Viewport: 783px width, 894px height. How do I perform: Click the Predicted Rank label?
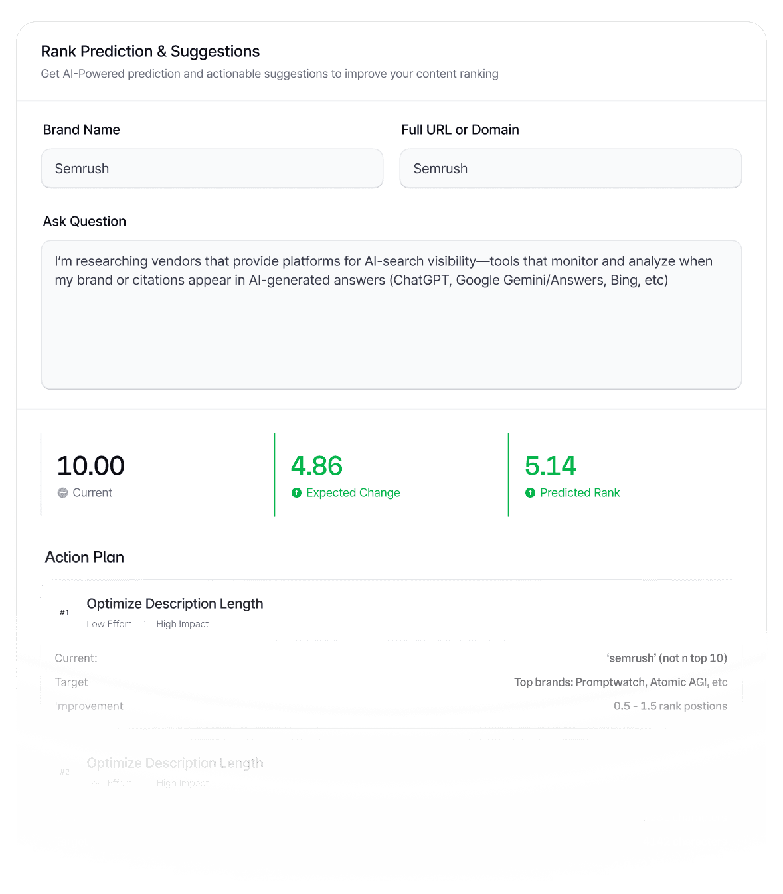coord(580,493)
